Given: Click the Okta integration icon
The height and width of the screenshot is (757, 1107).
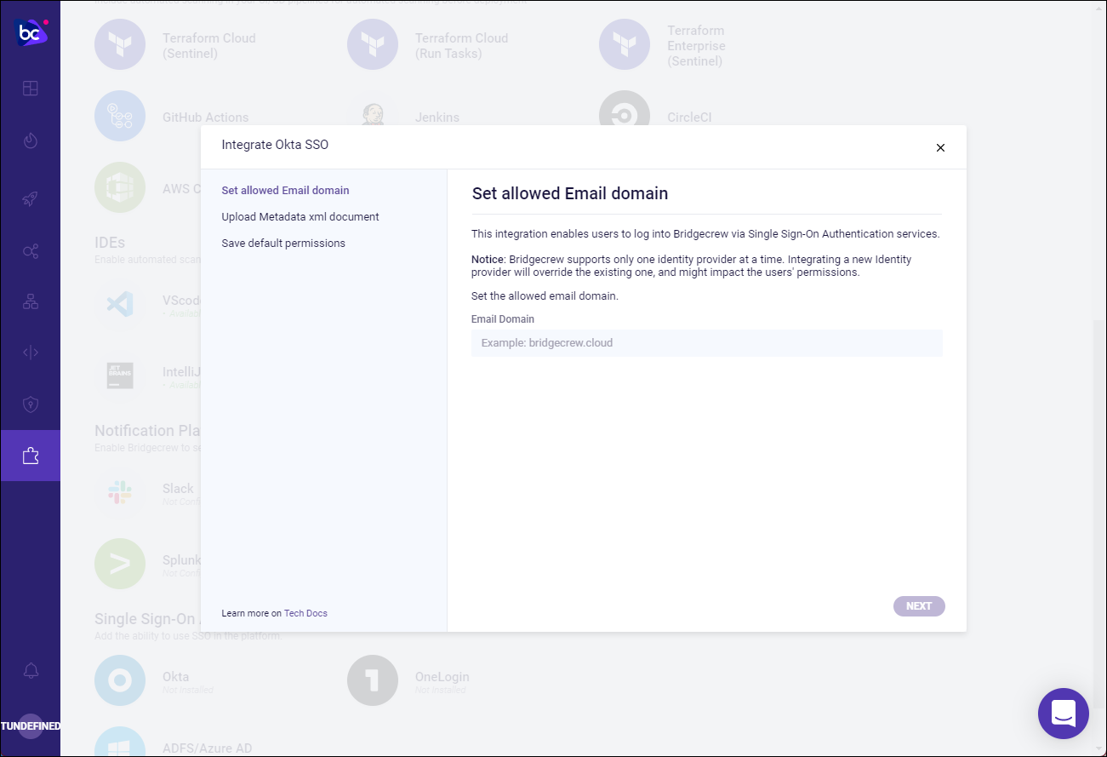Looking at the screenshot, I should [x=120, y=680].
